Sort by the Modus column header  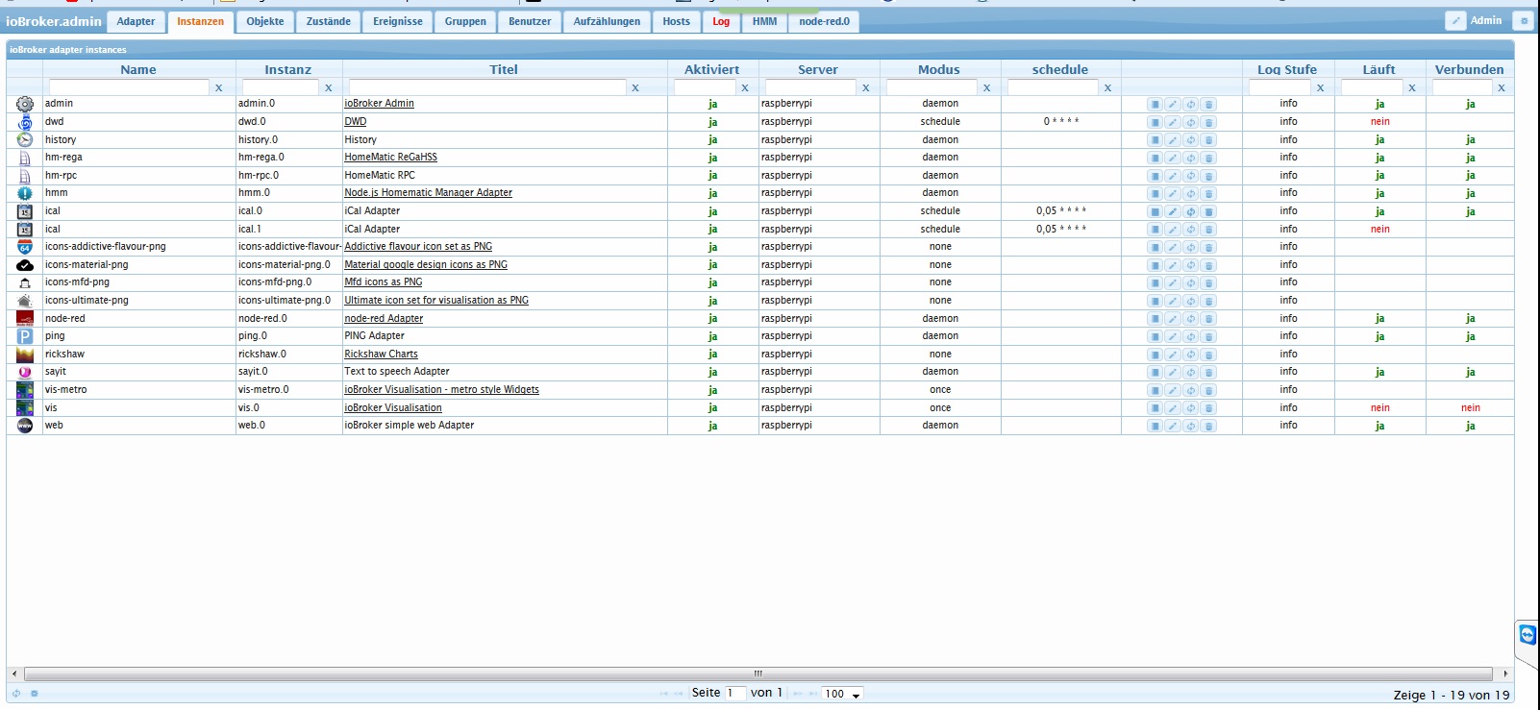pyautogui.click(x=939, y=69)
